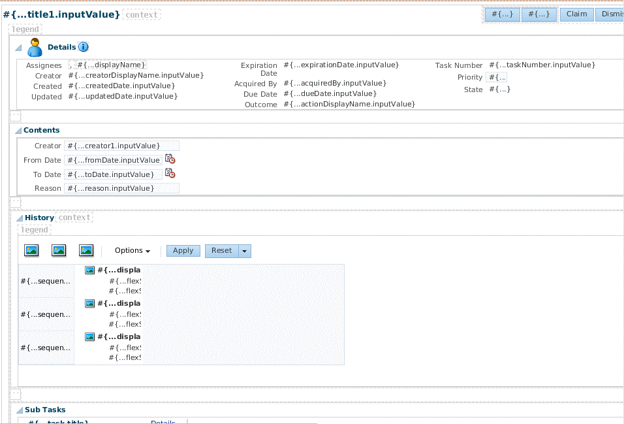This screenshot has width=624, height=424.
Task: Click the second displa bold entry in History
Action: [119, 303]
